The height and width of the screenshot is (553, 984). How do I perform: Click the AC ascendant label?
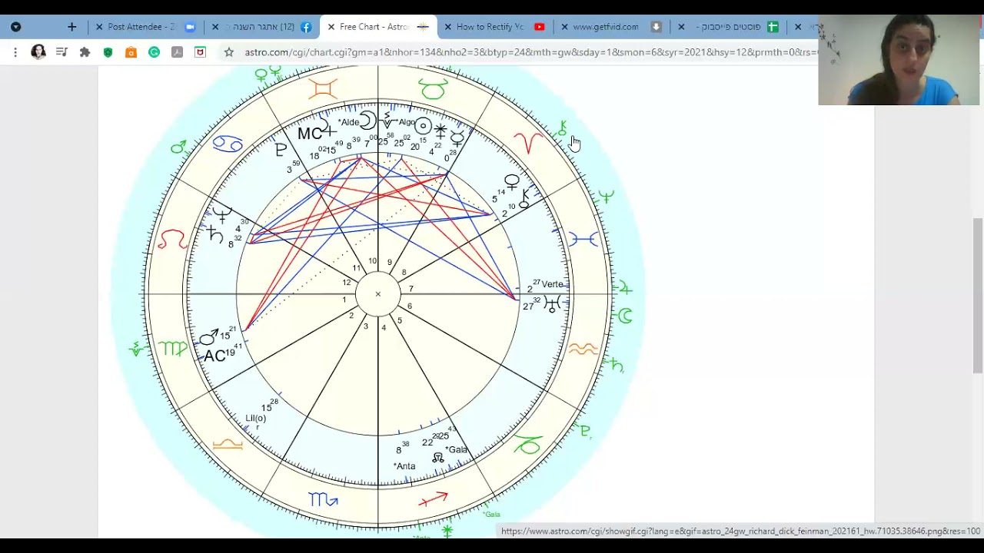pos(214,356)
